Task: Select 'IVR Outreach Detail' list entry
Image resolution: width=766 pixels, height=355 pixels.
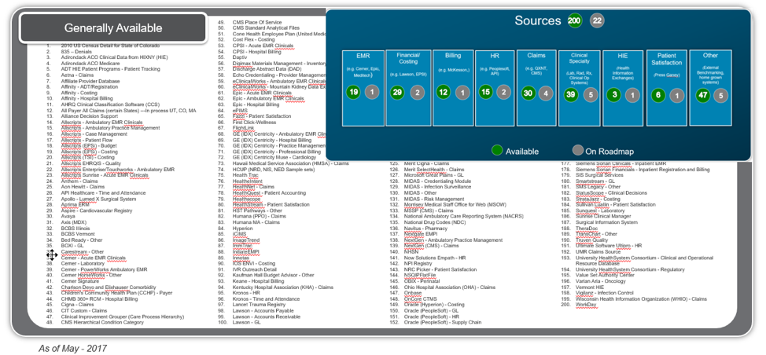Action: pyautogui.click(x=254, y=269)
